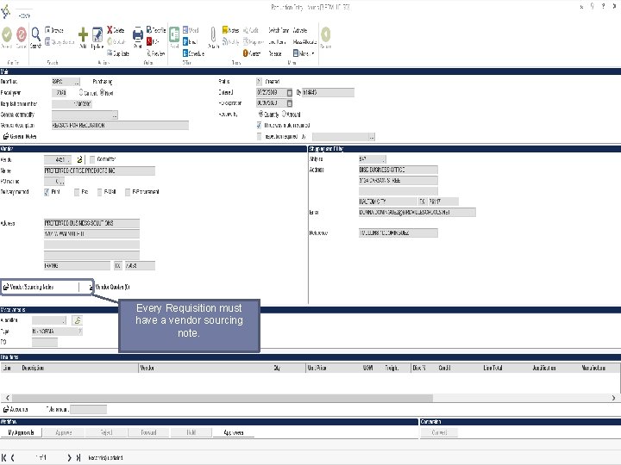Click Release menu option
Image resolution: width=621 pixels, height=465 pixels.
tap(275, 53)
